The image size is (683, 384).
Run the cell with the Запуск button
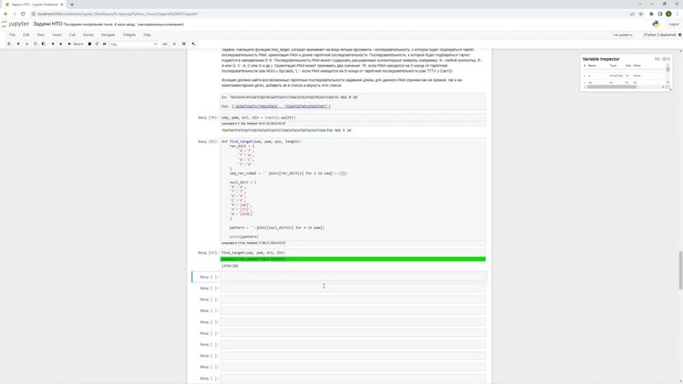(x=76, y=44)
